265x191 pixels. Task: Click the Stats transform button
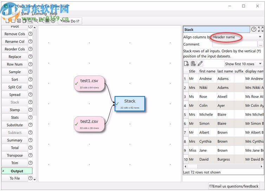tap(15, 117)
